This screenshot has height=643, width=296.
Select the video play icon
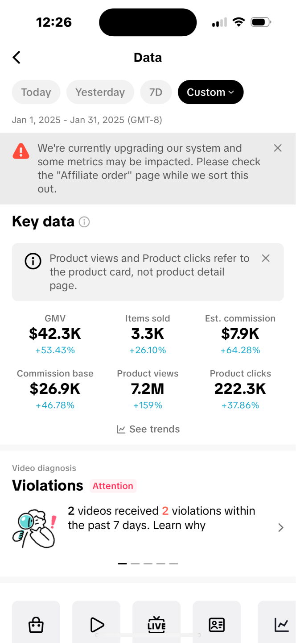tap(96, 625)
